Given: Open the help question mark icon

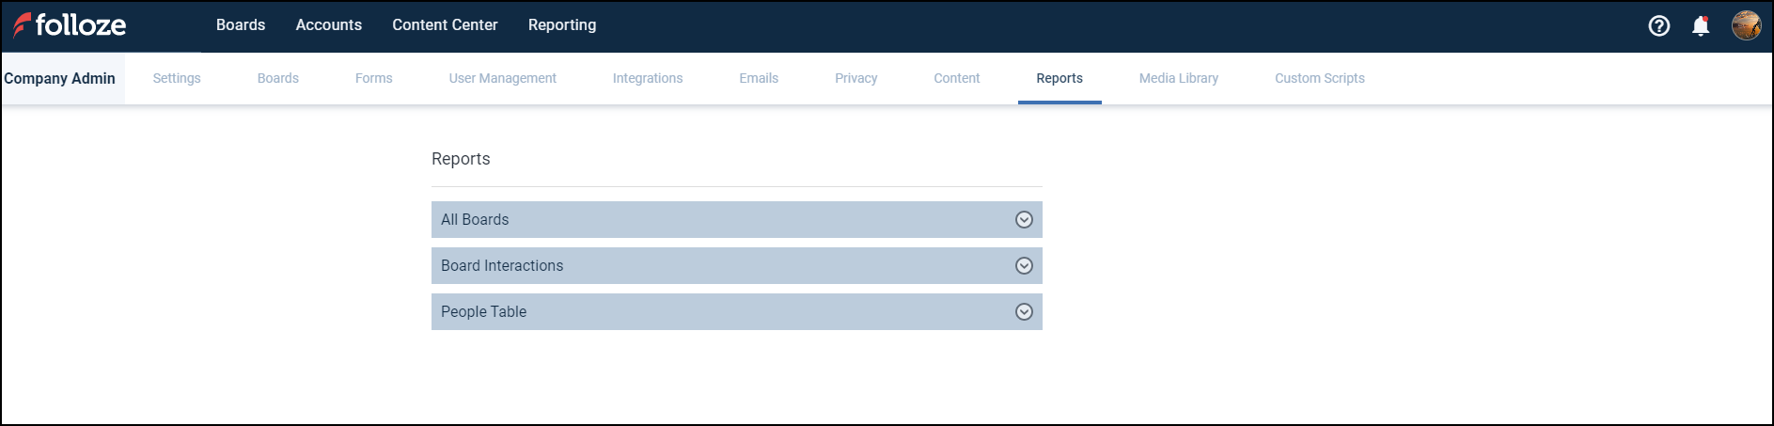Looking at the screenshot, I should click(x=1659, y=26).
